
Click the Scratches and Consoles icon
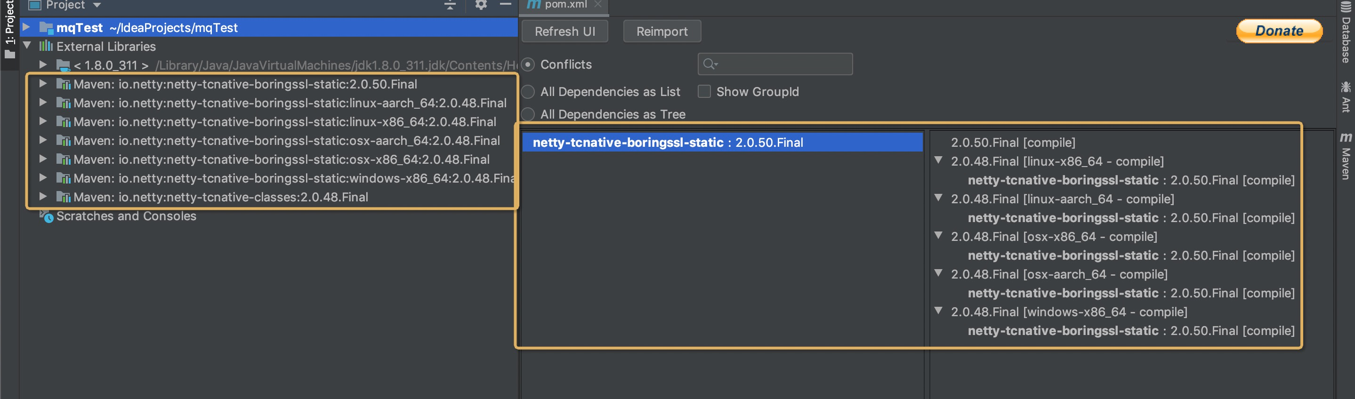click(x=46, y=216)
